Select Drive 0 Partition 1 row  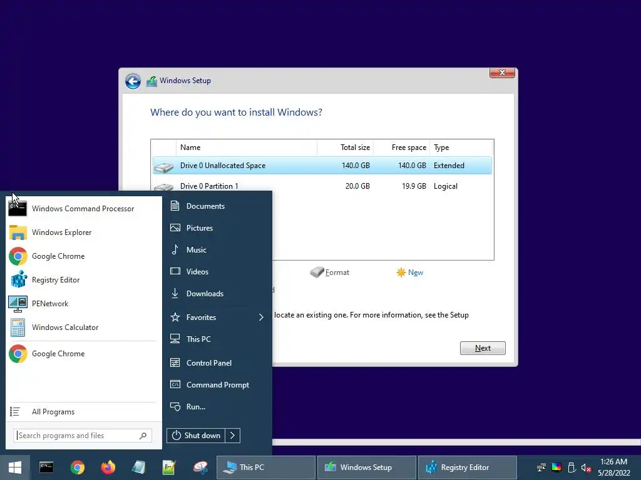322,186
